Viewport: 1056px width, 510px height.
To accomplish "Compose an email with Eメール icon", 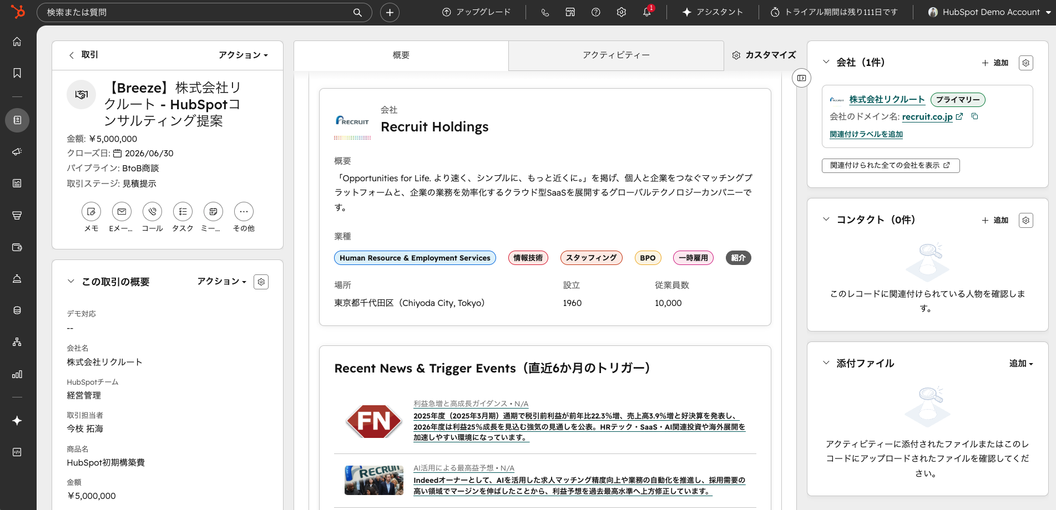I will [122, 212].
